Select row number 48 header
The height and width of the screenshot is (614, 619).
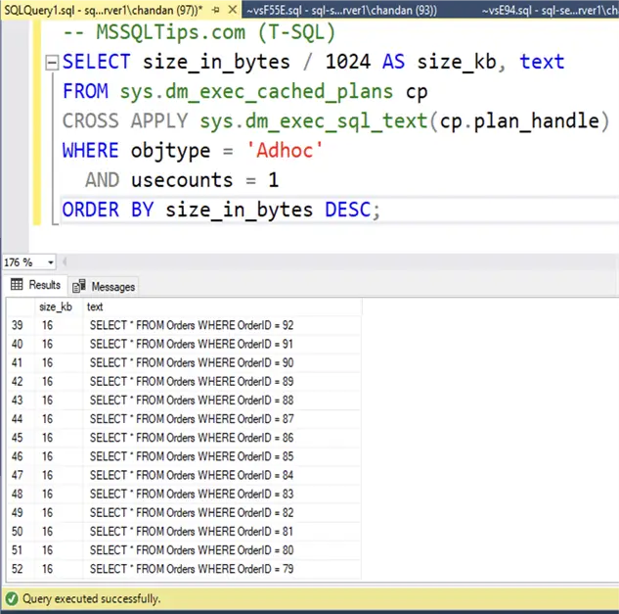(21, 494)
